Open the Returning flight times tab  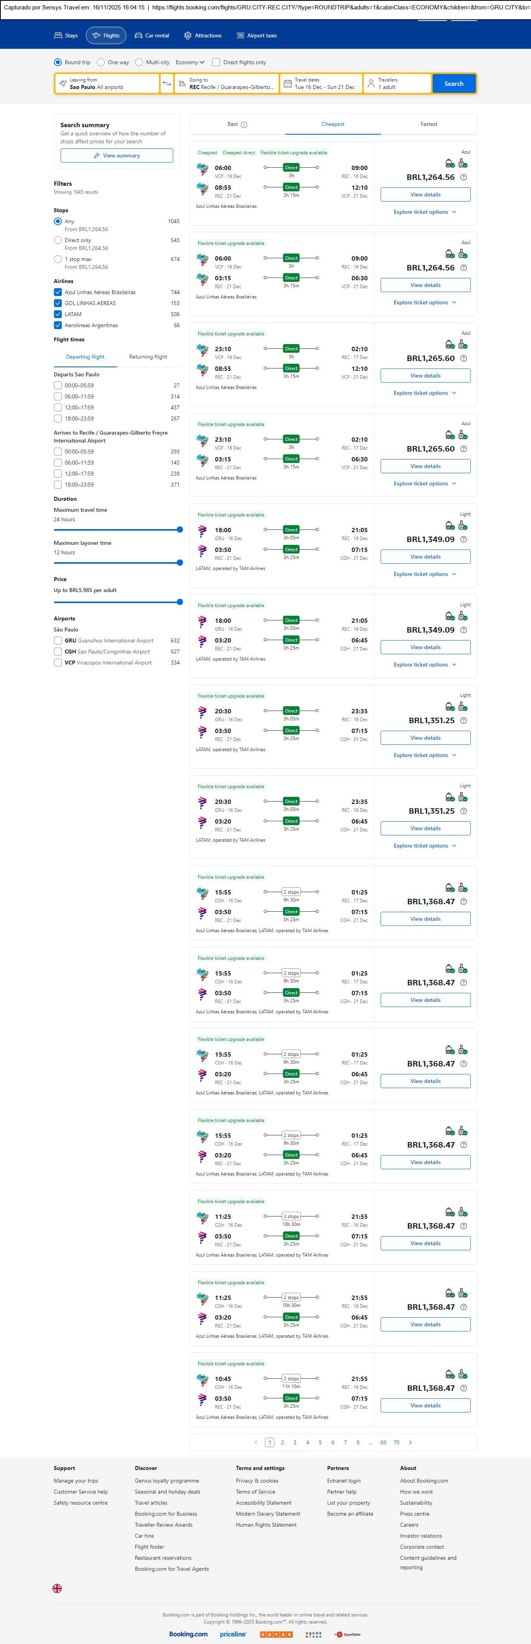coord(148,357)
